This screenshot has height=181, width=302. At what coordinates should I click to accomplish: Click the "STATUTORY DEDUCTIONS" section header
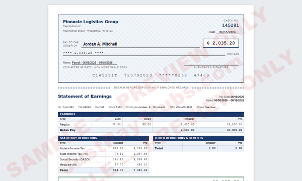point(103,138)
